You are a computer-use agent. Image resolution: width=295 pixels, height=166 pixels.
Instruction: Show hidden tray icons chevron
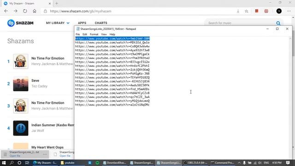coord(239,163)
